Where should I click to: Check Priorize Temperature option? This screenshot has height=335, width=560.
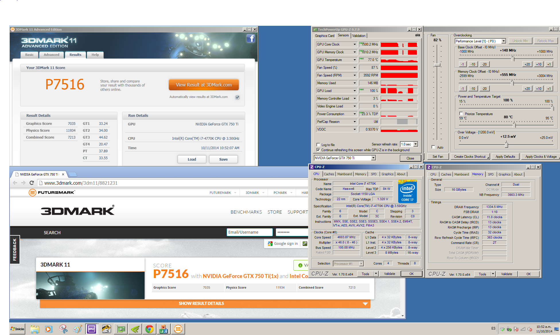(x=461, y=114)
